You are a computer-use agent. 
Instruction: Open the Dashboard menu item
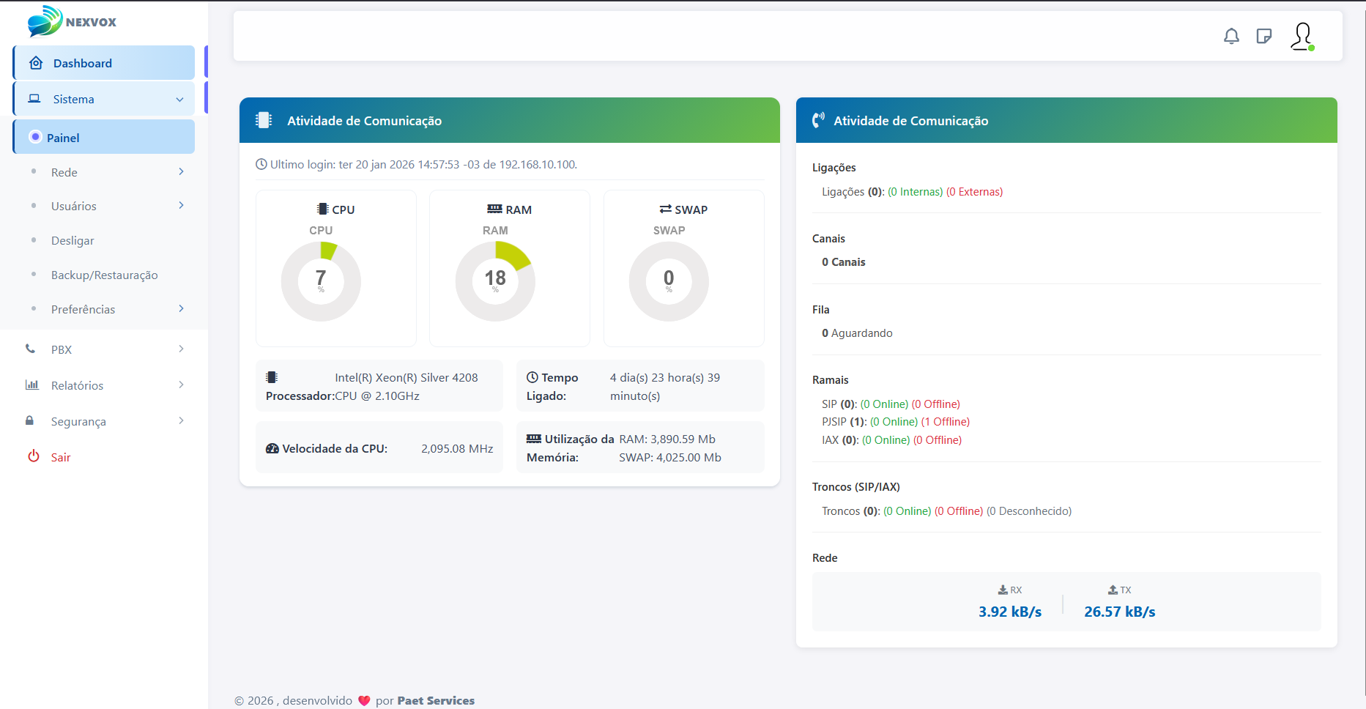coord(104,63)
